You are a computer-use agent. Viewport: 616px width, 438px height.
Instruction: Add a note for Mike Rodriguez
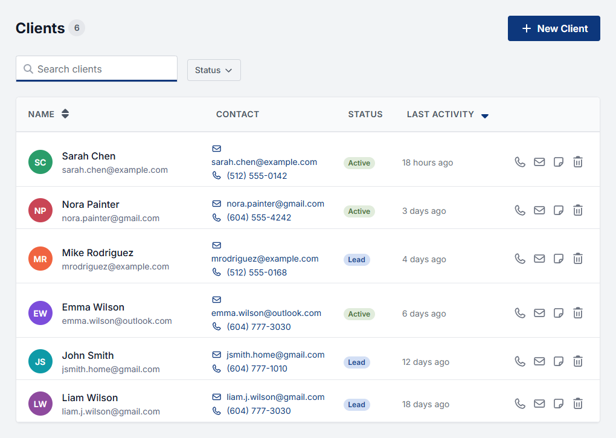pos(558,259)
